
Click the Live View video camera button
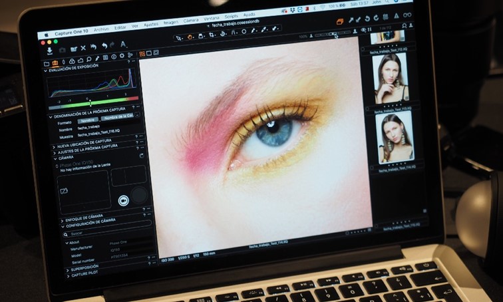point(124,201)
